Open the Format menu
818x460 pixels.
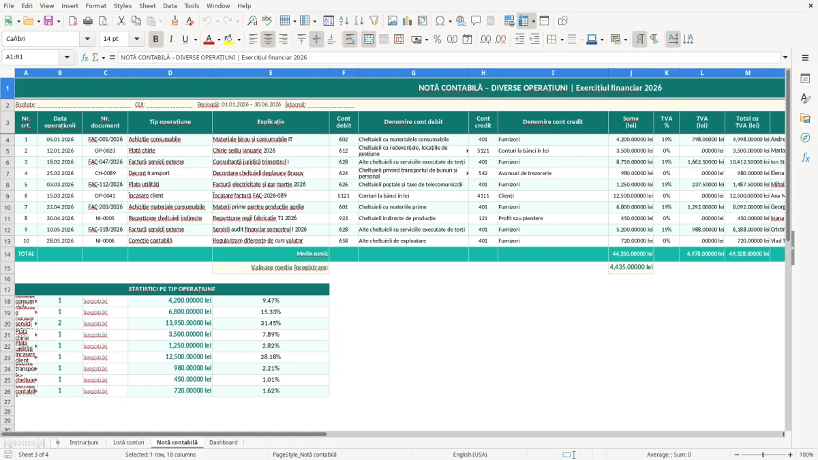click(x=95, y=5)
